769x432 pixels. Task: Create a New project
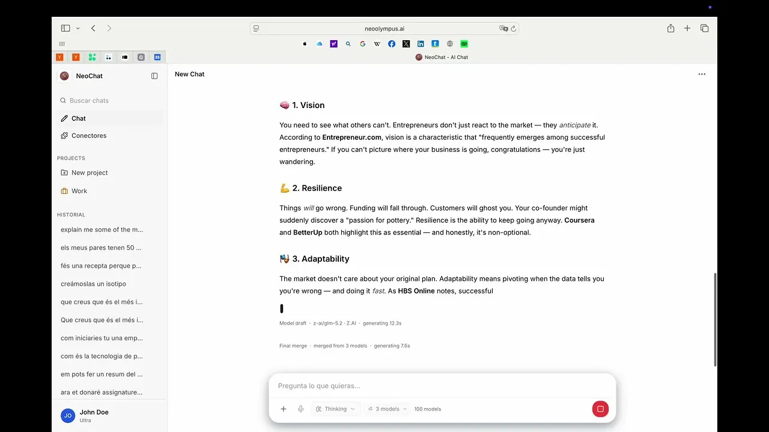[x=109, y=172]
